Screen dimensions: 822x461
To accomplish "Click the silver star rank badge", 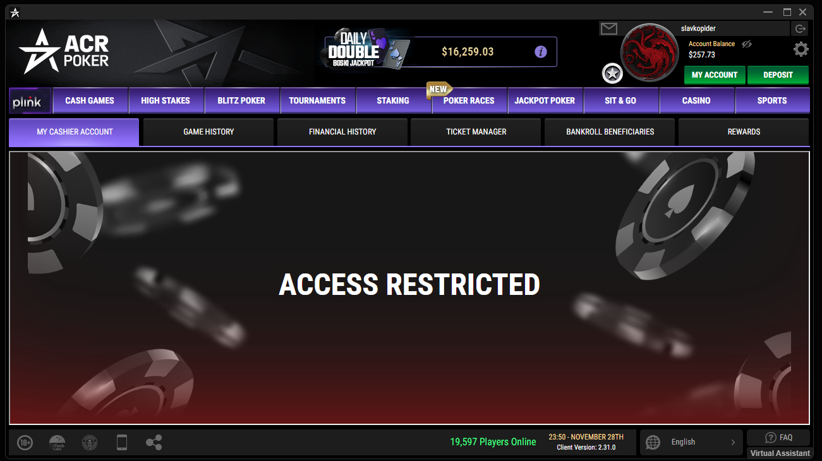I will 612,73.
